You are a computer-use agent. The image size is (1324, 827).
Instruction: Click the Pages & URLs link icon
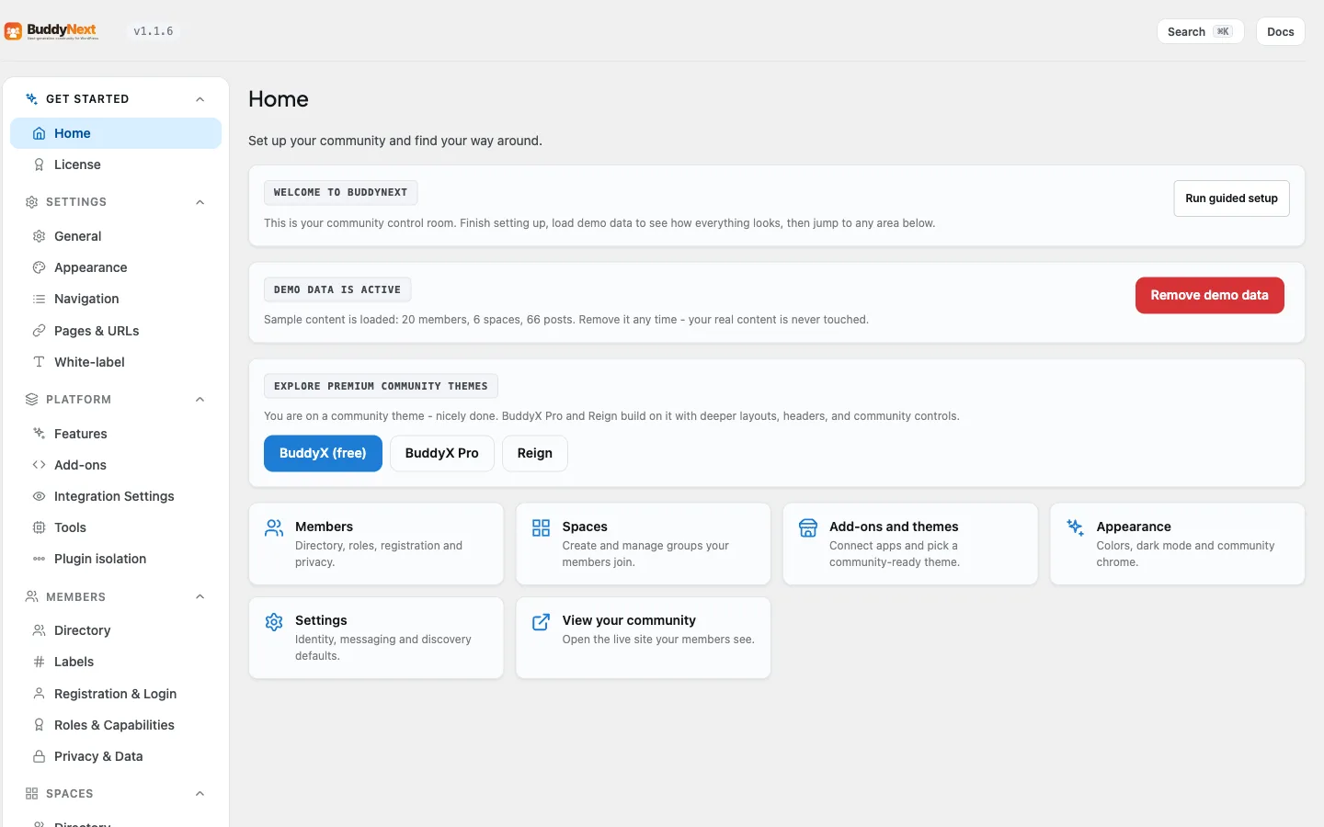[x=39, y=331]
